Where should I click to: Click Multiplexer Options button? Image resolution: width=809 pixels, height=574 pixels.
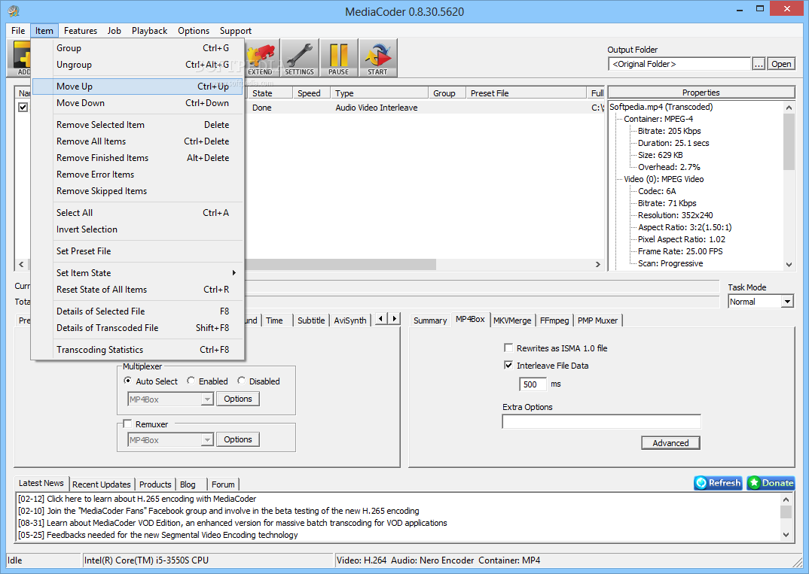point(238,399)
